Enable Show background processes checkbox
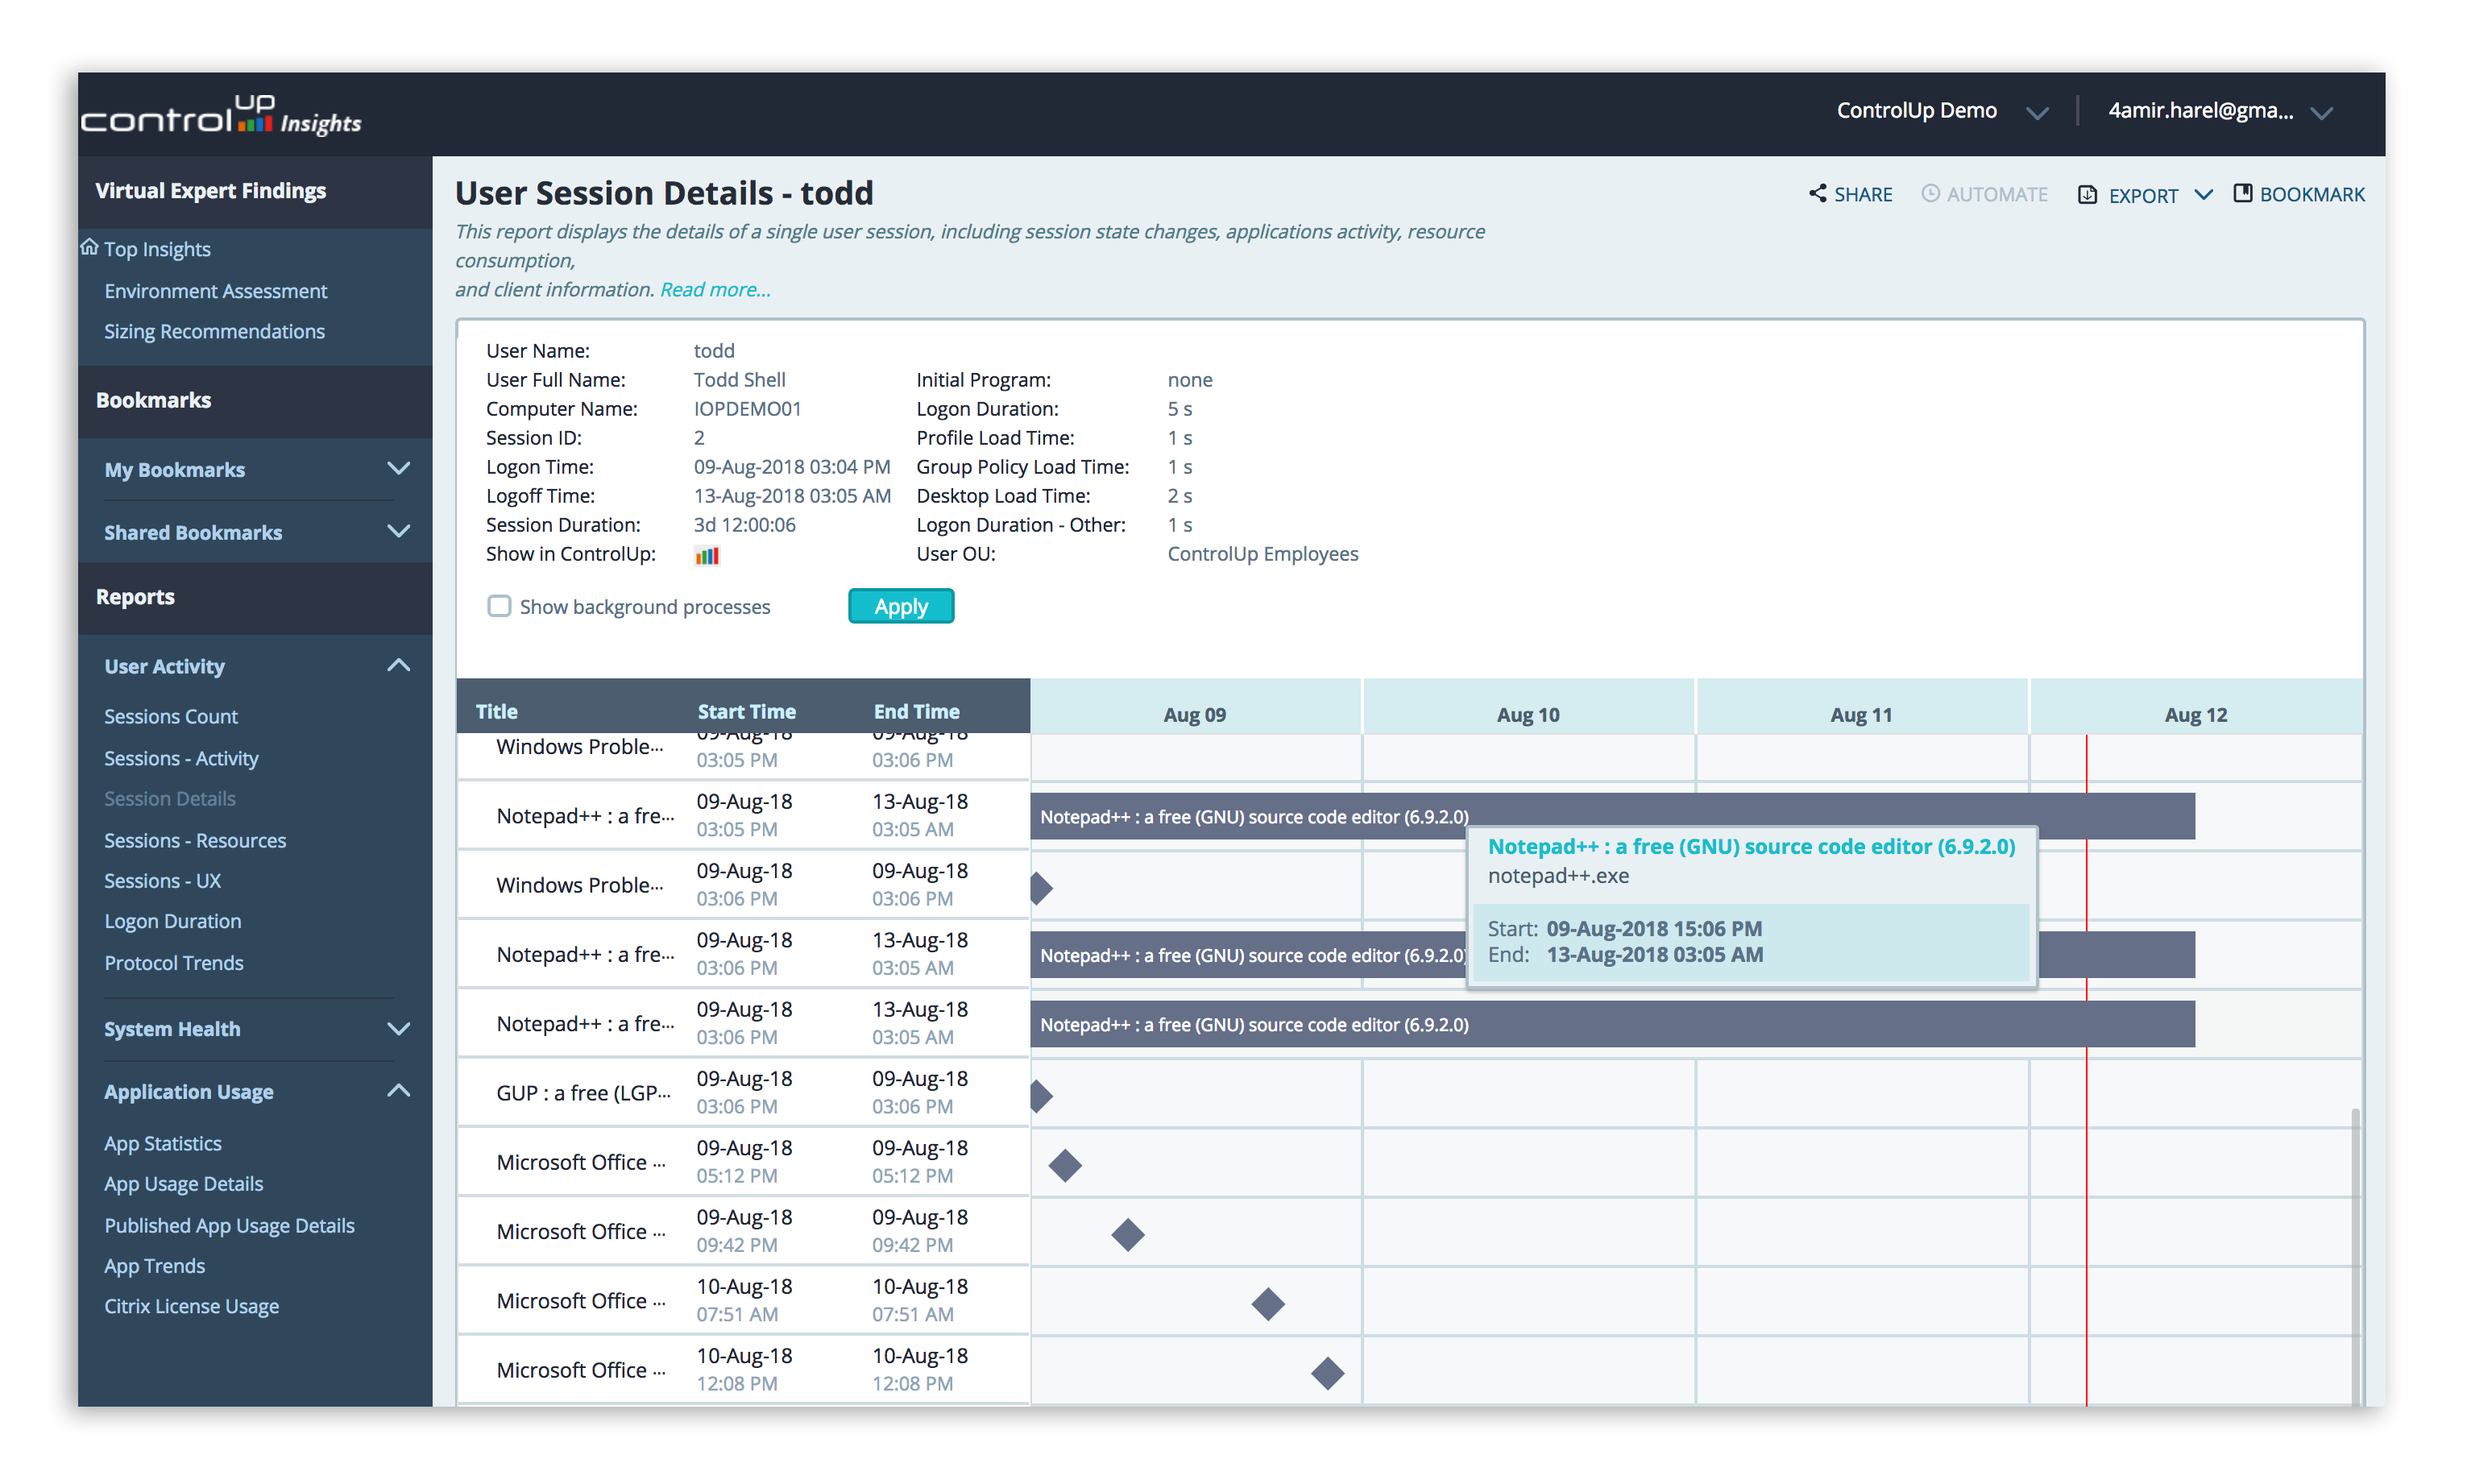 click(x=498, y=606)
